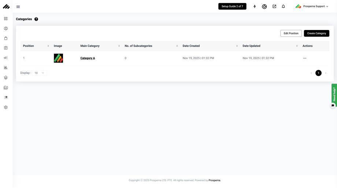Sort by the Main Category column
This screenshot has width=337, height=188.
tap(119, 46)
